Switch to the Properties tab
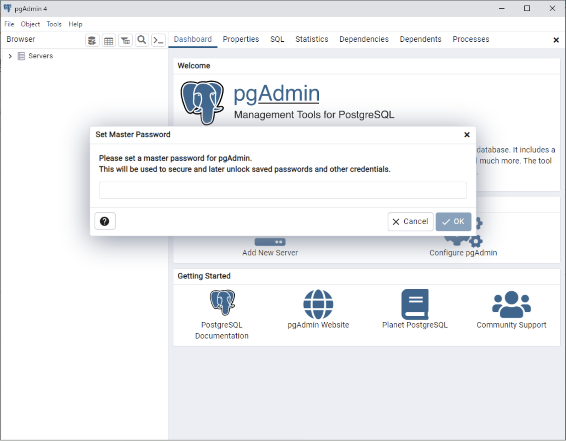Viewport: 566px width, 441px height. 241,39
